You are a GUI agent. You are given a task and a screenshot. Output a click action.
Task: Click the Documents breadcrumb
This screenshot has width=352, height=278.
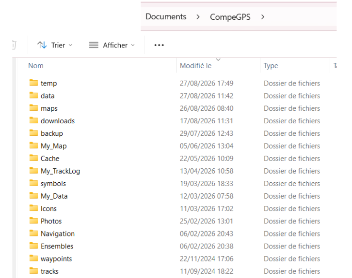[x=166, y=17]
